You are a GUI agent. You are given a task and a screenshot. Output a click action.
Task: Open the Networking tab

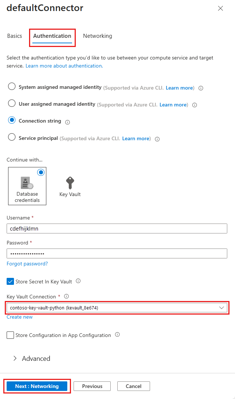97,36
